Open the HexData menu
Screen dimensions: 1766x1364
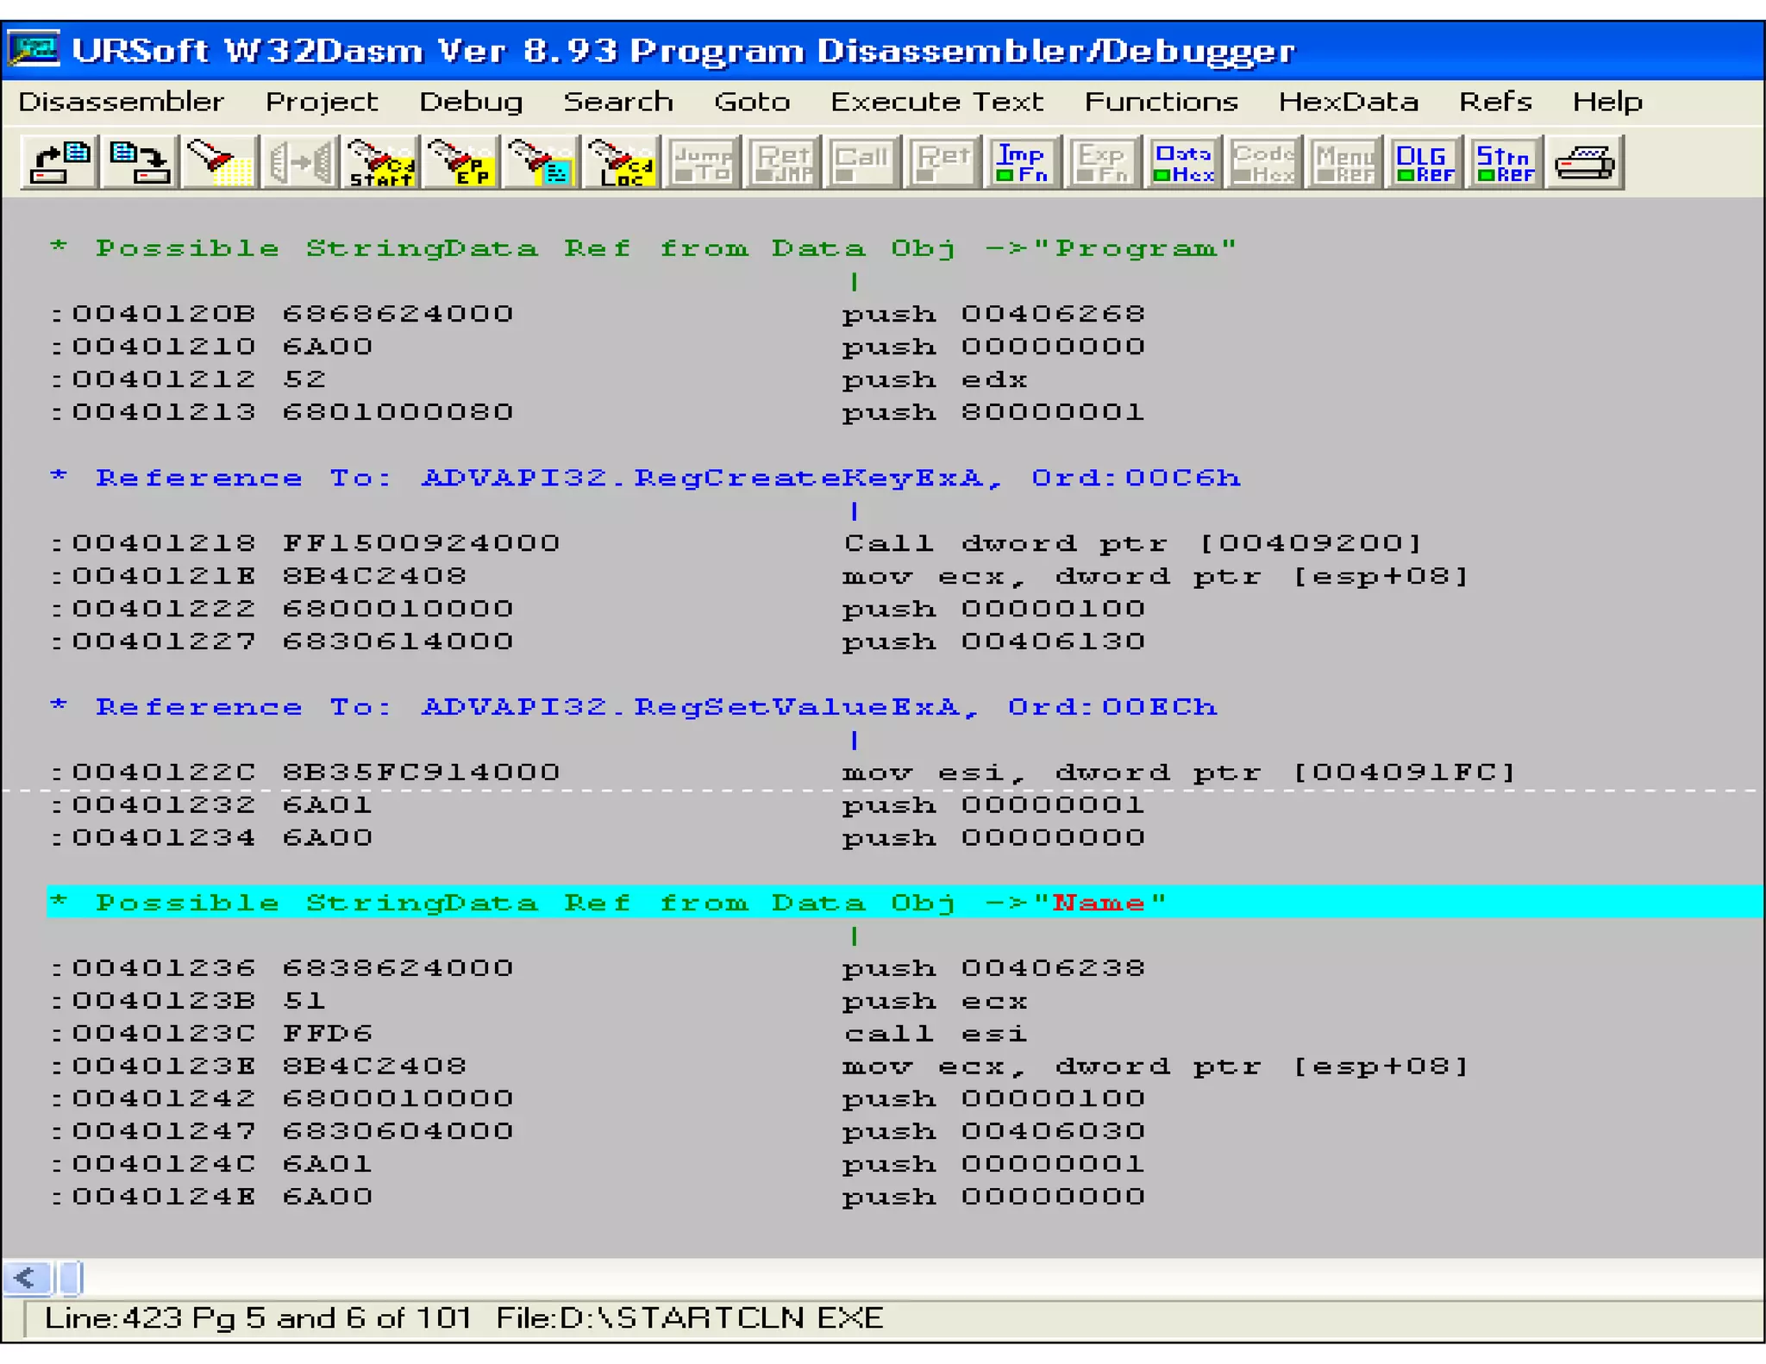tap(1349, 102)
